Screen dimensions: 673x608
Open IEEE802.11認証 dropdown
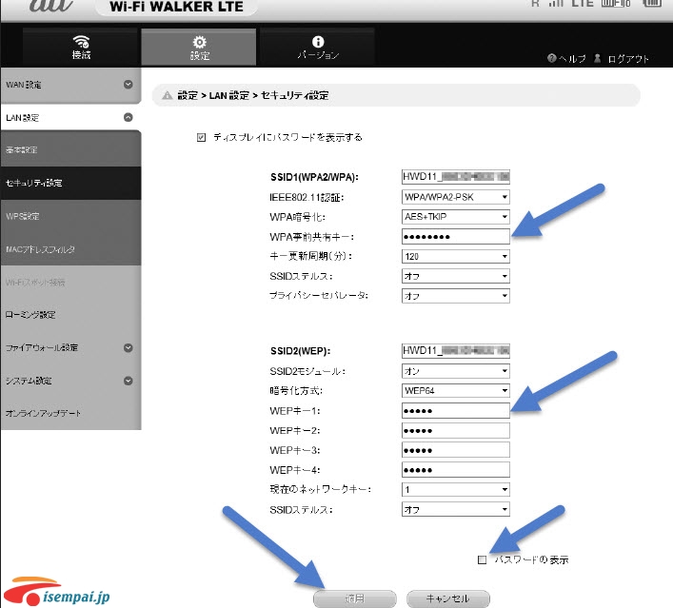(x=455, y=197)
